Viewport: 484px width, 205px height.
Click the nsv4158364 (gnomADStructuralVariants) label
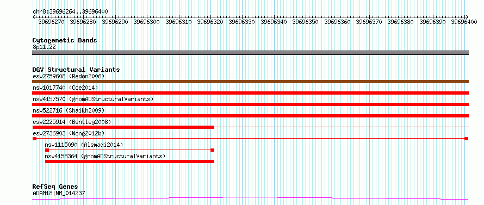coord(105,156)
